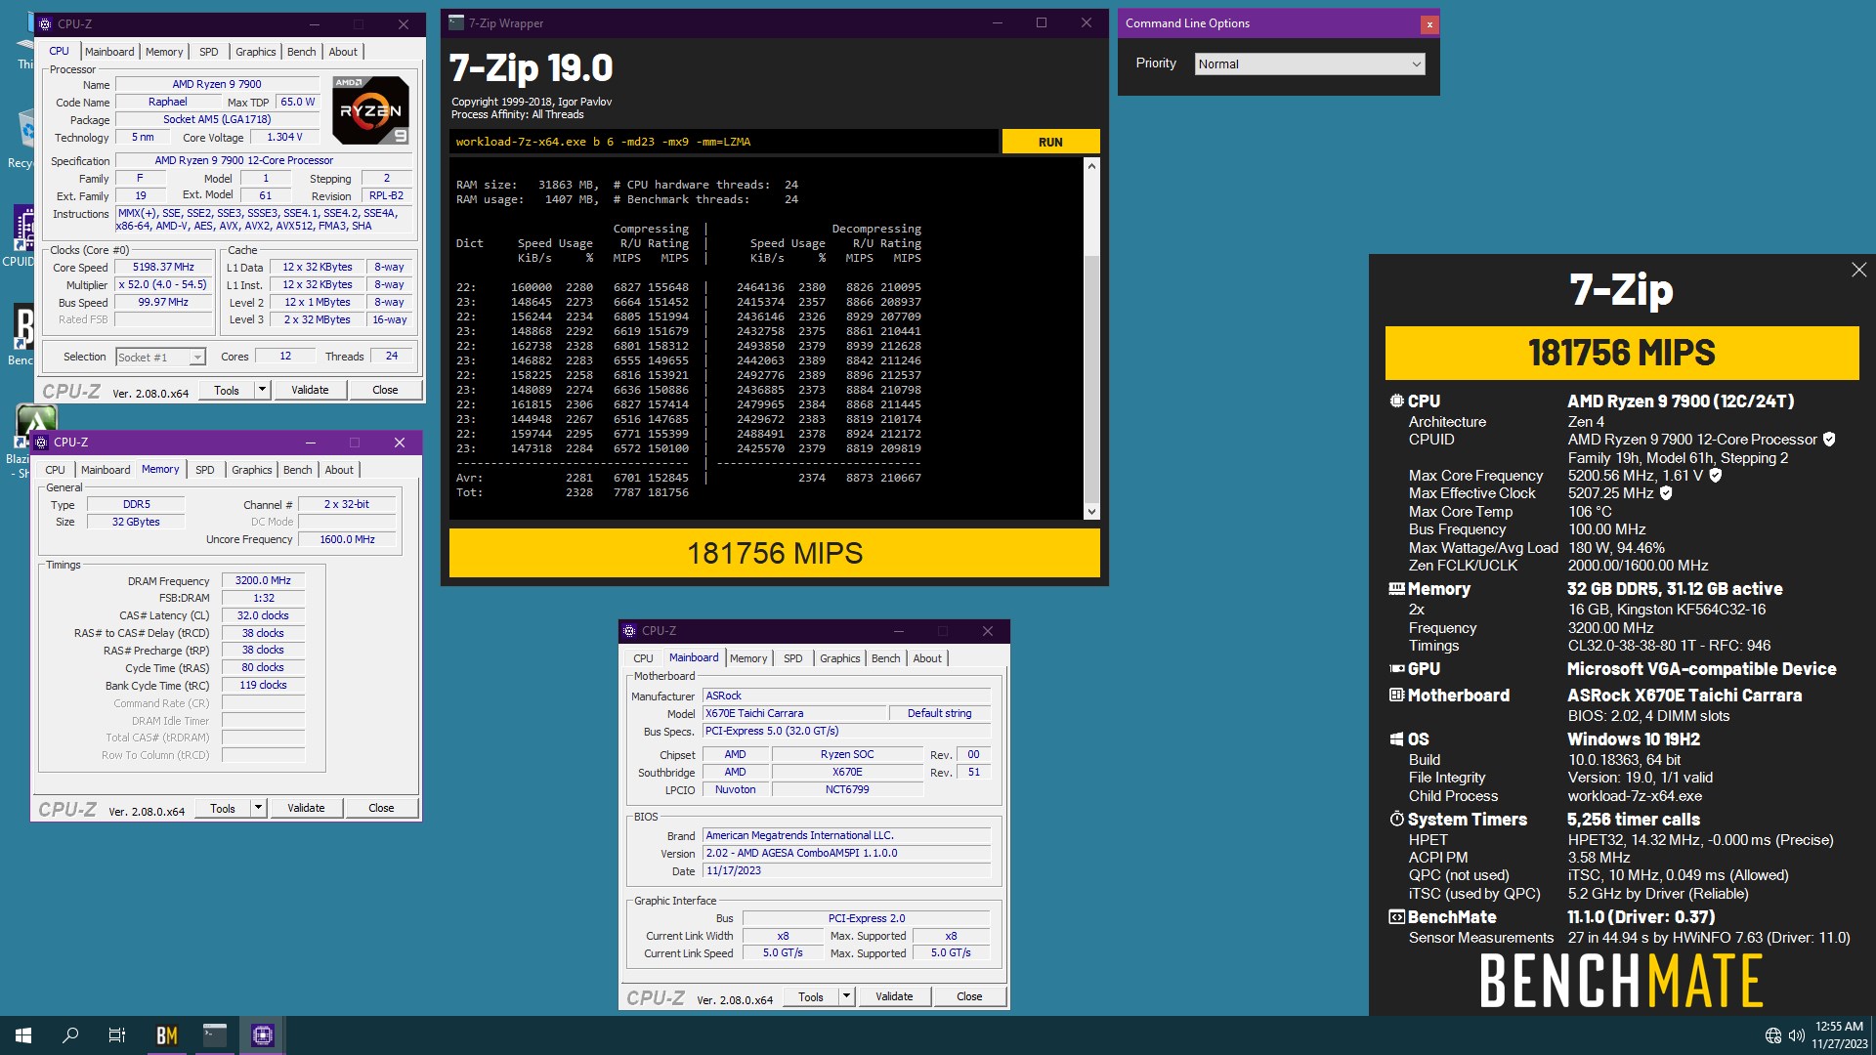Click the 7-Zip command line input field
Image resolution: width=1876 pixels, height=1055 pixels.
(724, 142)
